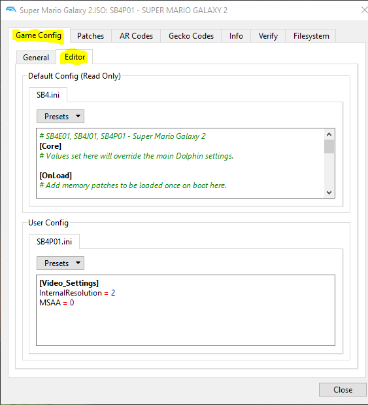Viewport: 368px width, 405px height.
Task: Select the Editor sub-tab
Action: click(75, 57)
